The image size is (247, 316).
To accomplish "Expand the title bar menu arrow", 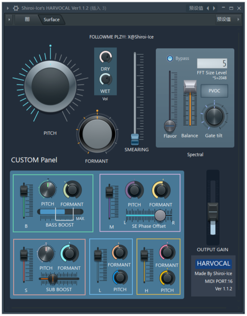I will click(7, 8).
